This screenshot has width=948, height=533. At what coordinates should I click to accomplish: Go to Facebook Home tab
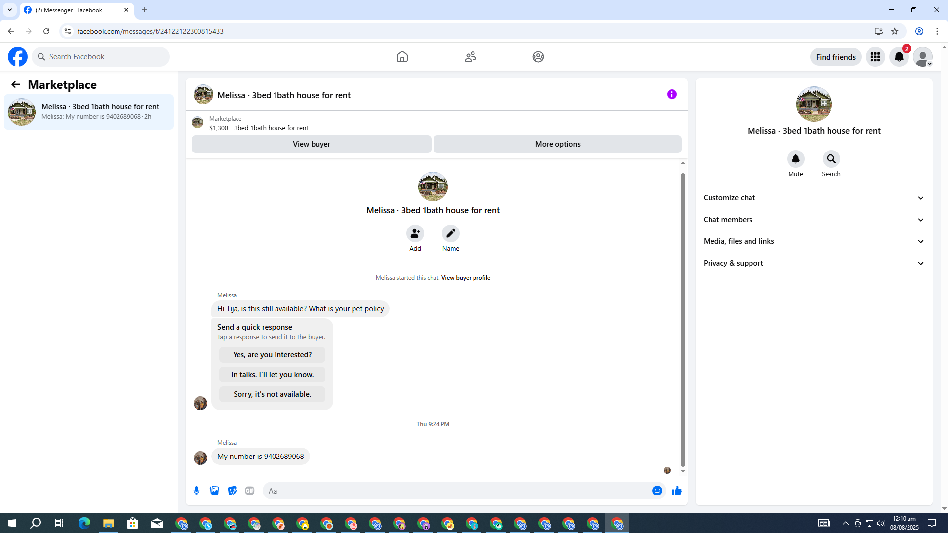tap(402, 57)
